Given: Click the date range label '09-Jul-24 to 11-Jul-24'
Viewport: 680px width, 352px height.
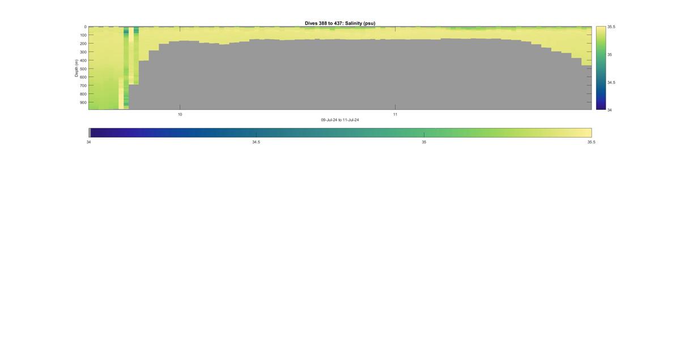Looking at the screenshot, I should (340, 120).
